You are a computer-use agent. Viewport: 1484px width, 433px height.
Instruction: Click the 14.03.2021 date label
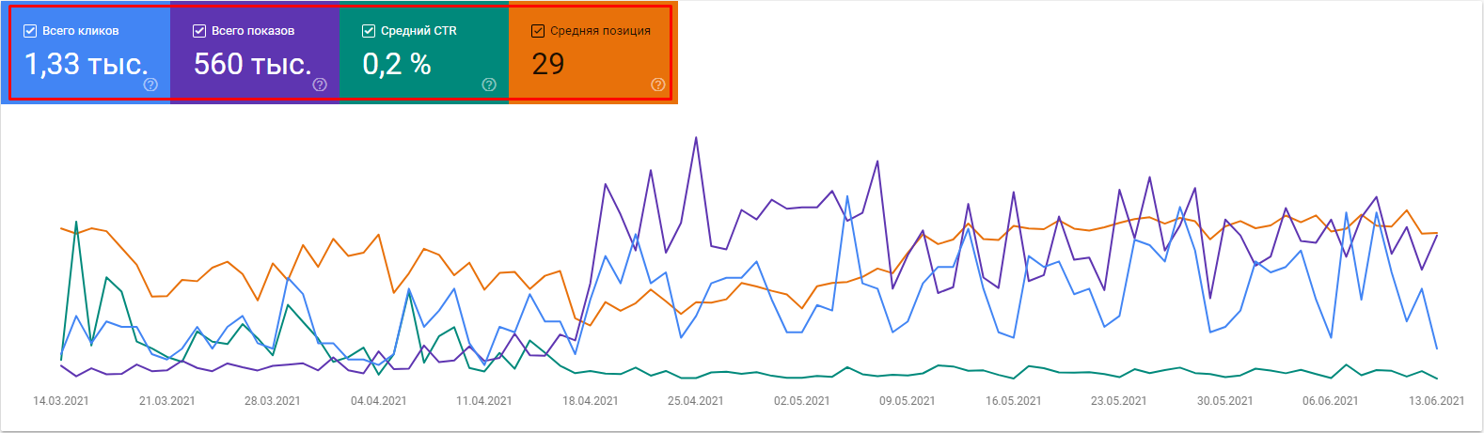(x=61, y=401)
